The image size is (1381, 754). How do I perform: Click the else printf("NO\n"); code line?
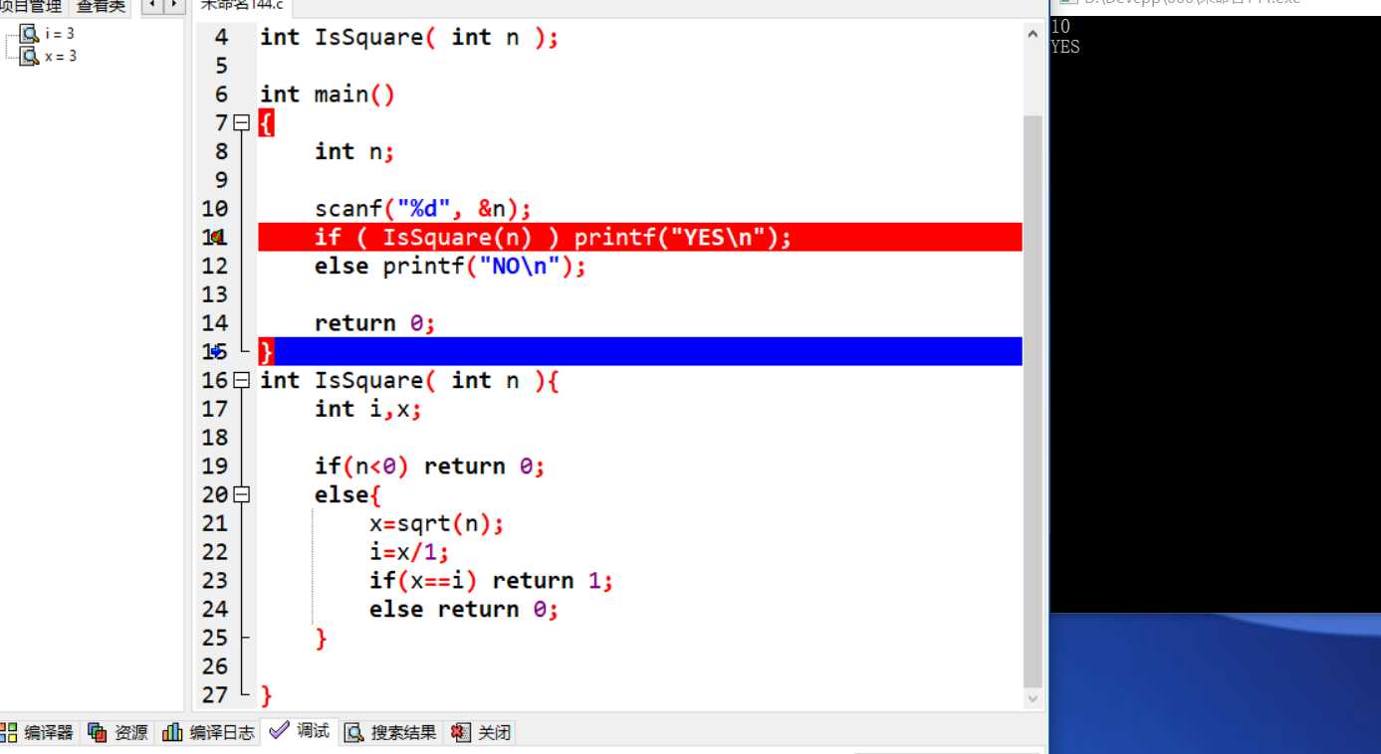click(x=450, y=267)
